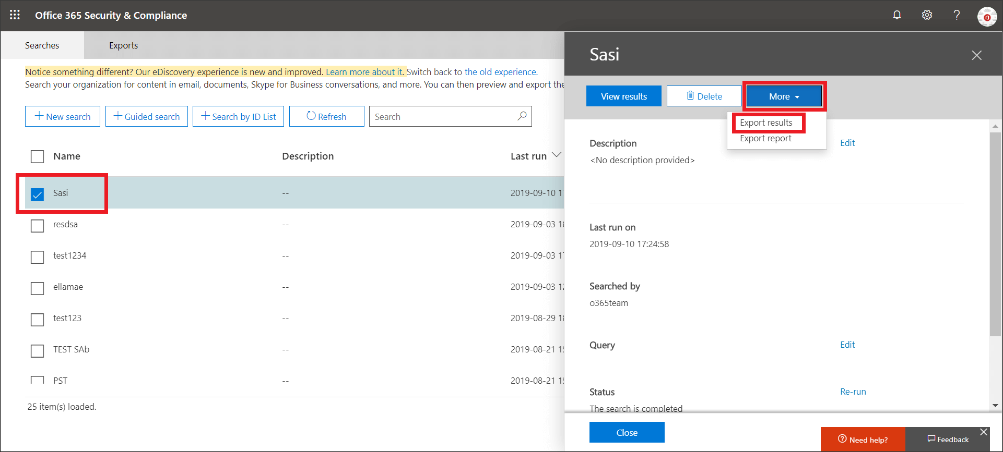Open the settings gear icon
1003x452 pixels.
[x=927, y=15]
